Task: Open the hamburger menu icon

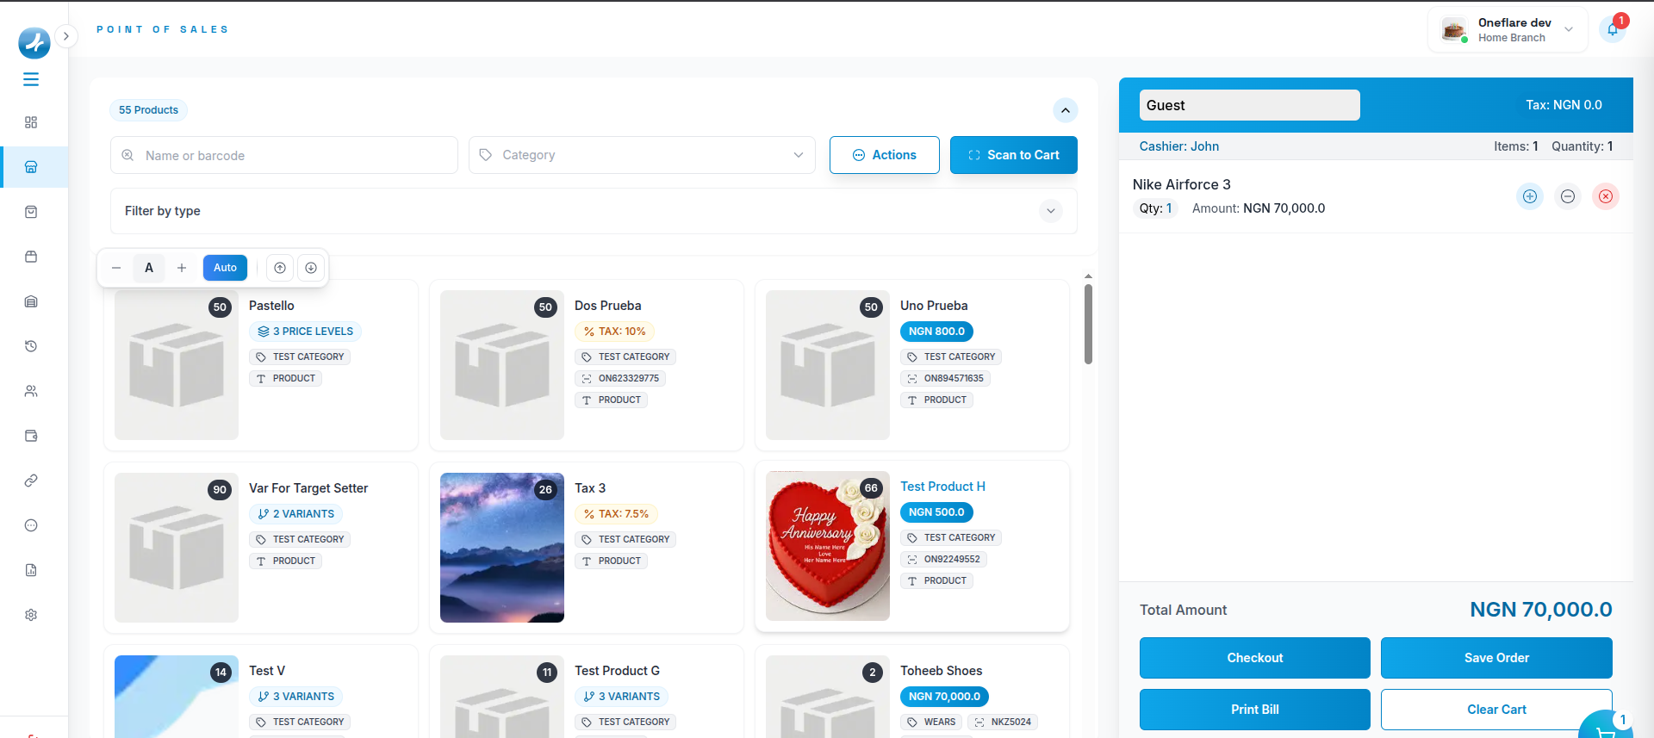Action: click(x=31, y=79)
